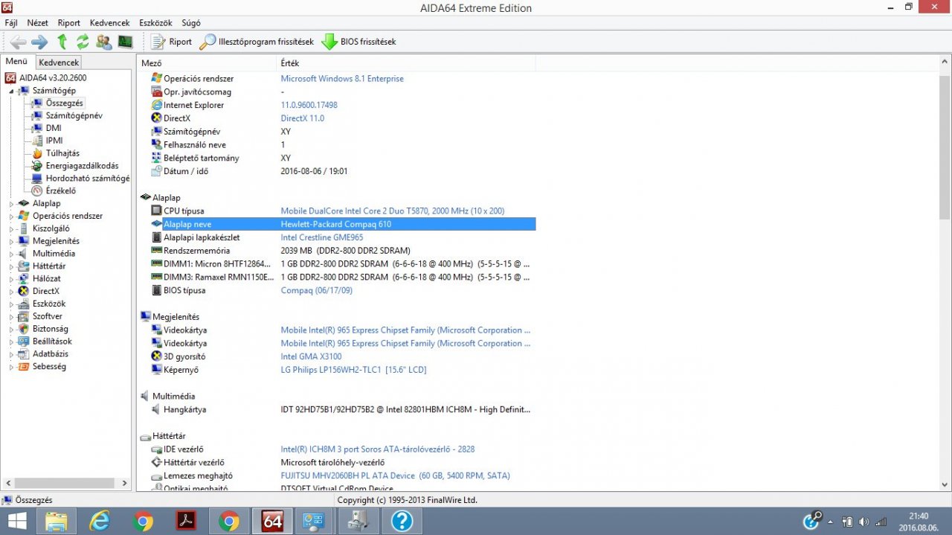Collapse the Számítógép tree node
This screenshot has height=535, width=952.
click(x=11, y=91)
